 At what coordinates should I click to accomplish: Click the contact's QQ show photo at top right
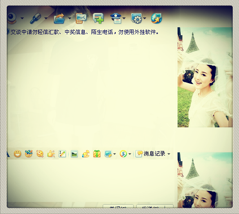point(205,77)
